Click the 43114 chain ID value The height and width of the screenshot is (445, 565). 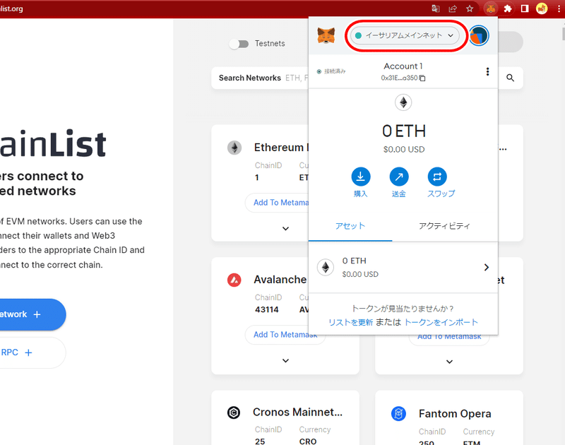point(267,309)
